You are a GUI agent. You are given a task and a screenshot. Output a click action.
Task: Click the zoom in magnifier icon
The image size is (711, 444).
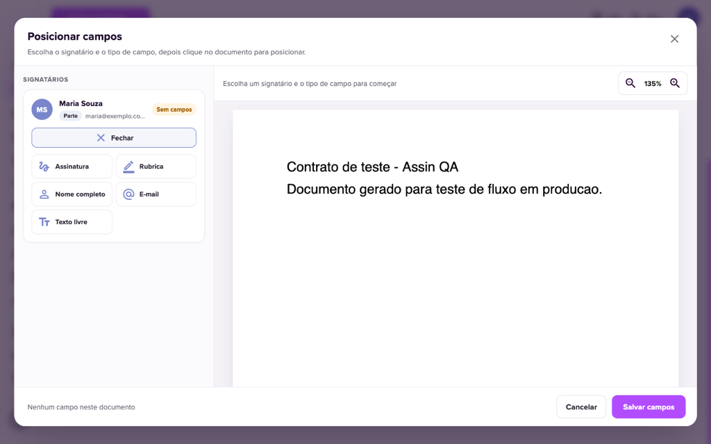[675, 83]
